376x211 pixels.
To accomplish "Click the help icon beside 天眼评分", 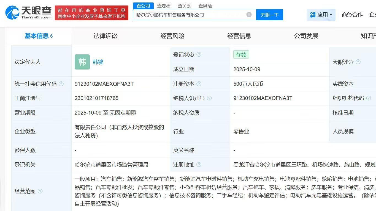I will pos(358,62).
